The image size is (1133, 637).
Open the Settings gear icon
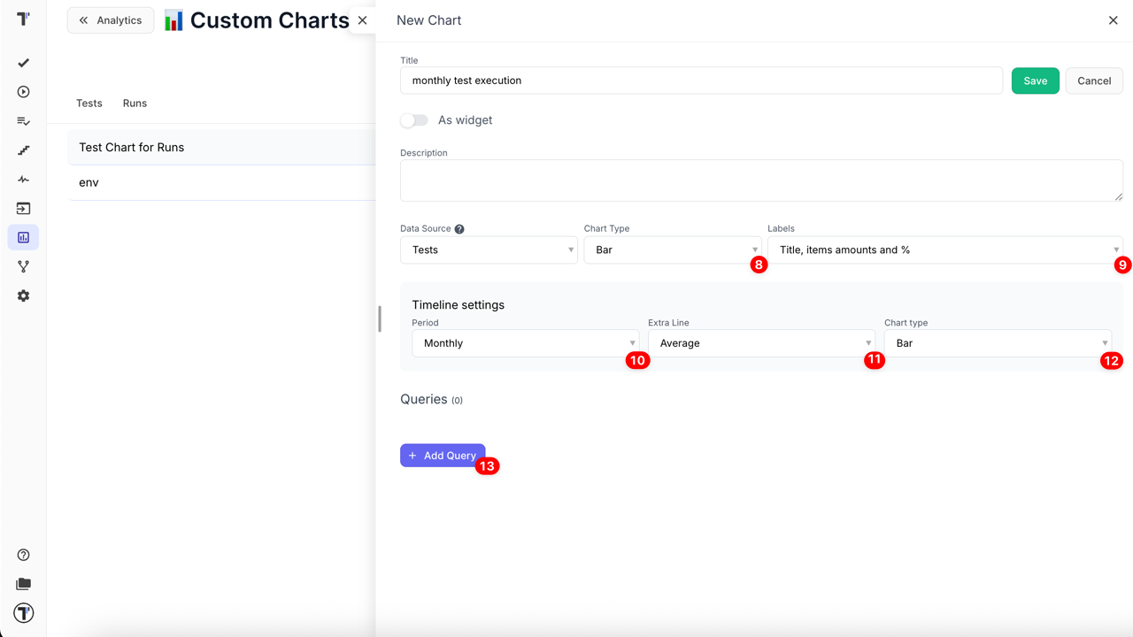[23, 295]
